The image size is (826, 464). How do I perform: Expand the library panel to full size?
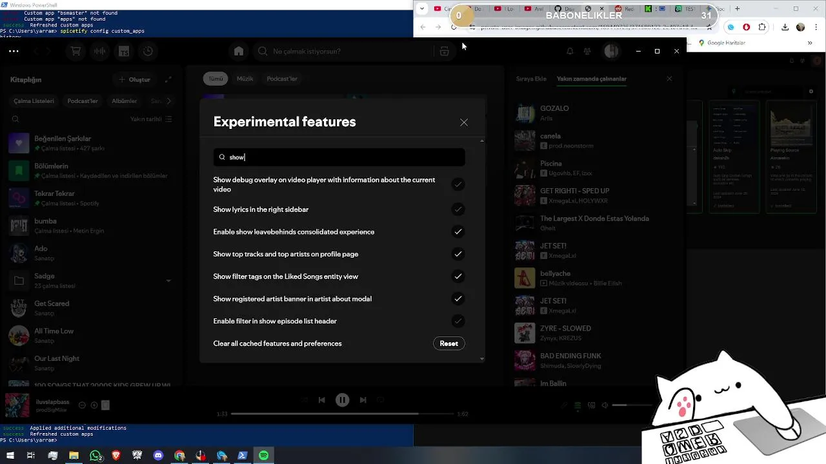(168, 79)
